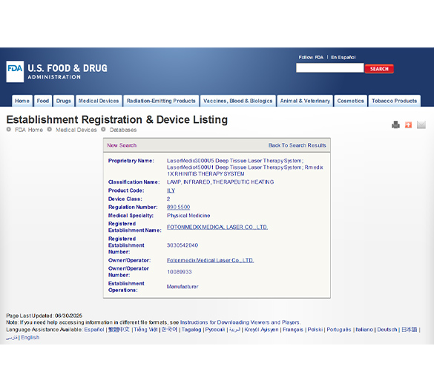The height and width of the screenshot is (392, 434).
Task: Open the Medical Devices tab
Action: [99, 101]
